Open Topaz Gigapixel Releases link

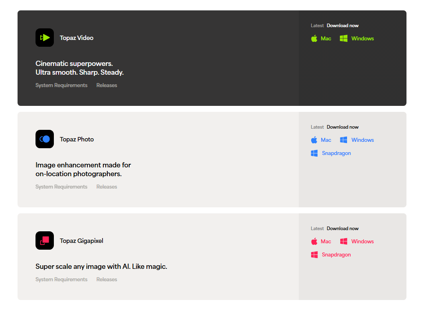107,279
